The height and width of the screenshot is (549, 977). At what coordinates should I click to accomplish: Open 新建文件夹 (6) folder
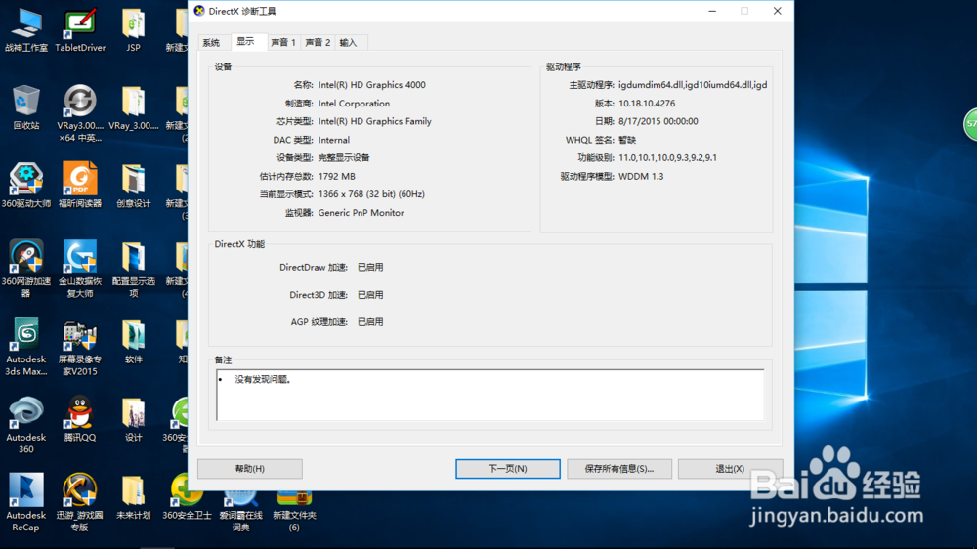(x=294, y=511)
